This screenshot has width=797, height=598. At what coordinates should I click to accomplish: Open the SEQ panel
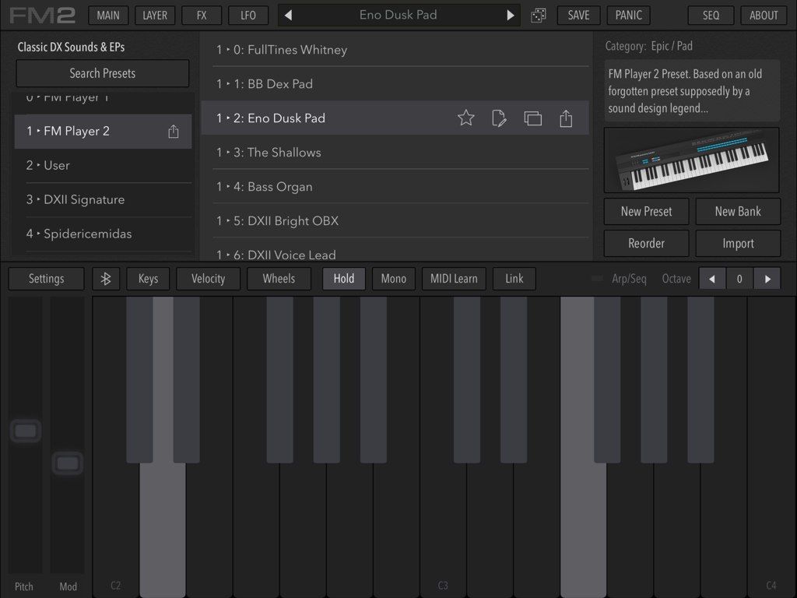[x=710, y=15]
